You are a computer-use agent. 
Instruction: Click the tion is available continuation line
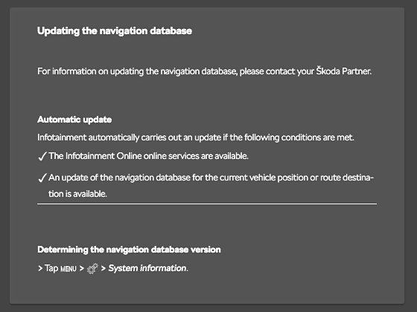click(x=77, y=194)
